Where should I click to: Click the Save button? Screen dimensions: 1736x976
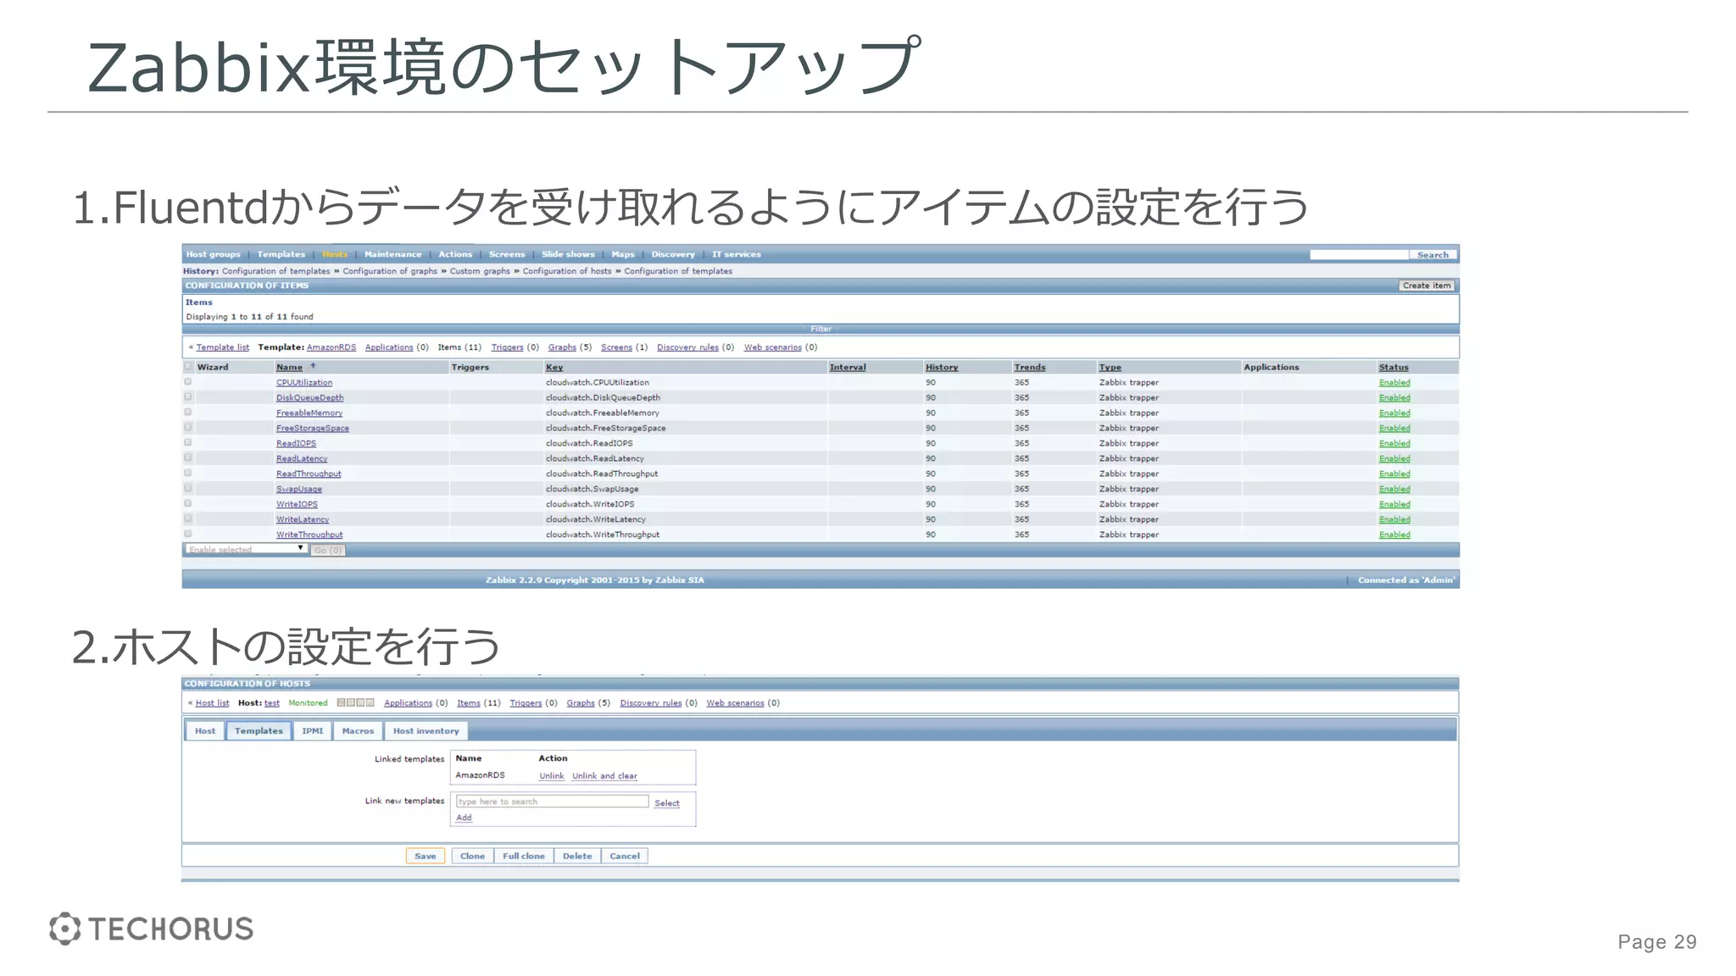point(426,856)
